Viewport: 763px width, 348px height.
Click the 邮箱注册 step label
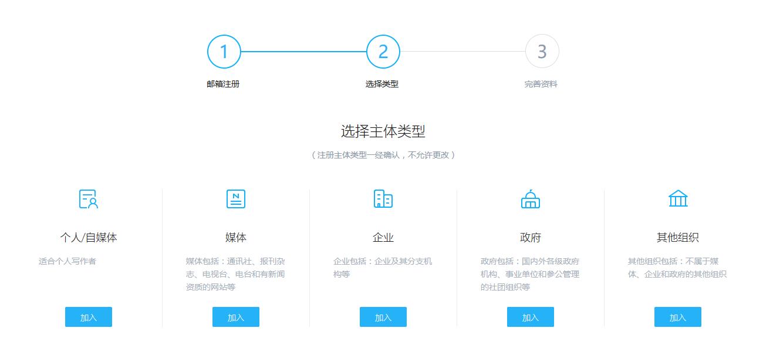point(223,84)
